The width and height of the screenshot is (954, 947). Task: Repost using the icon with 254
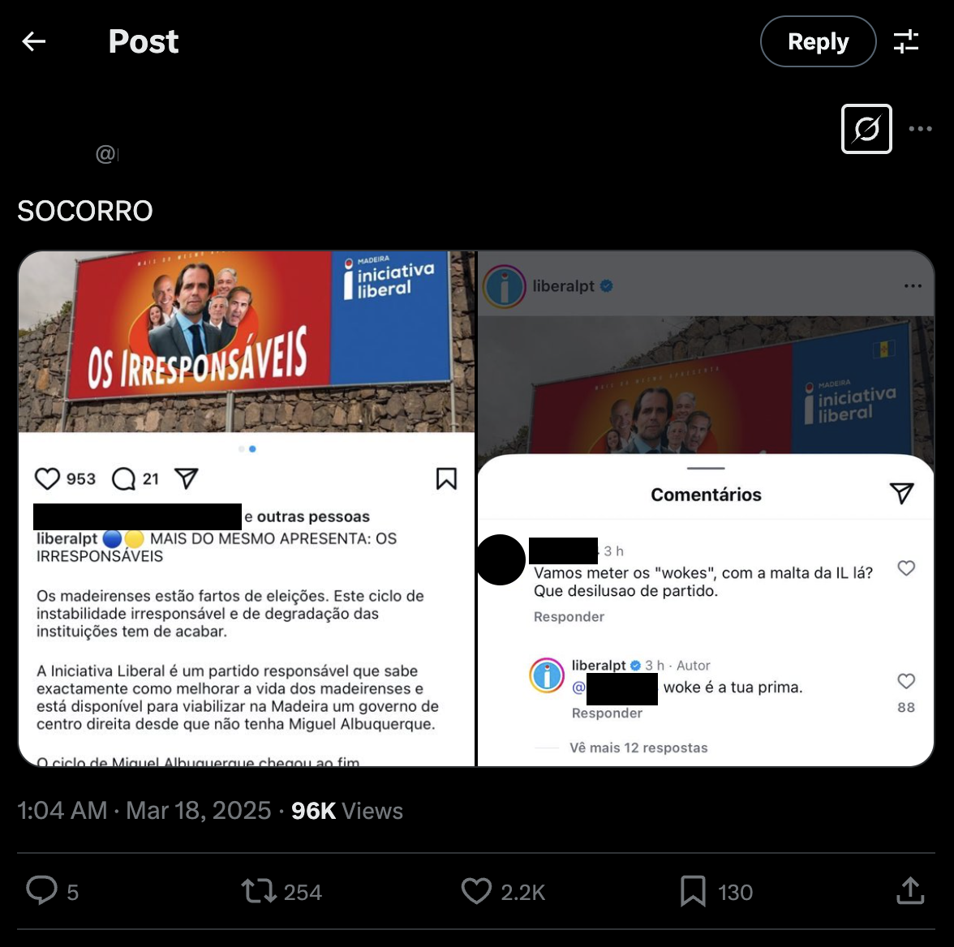tap(281, 891)
